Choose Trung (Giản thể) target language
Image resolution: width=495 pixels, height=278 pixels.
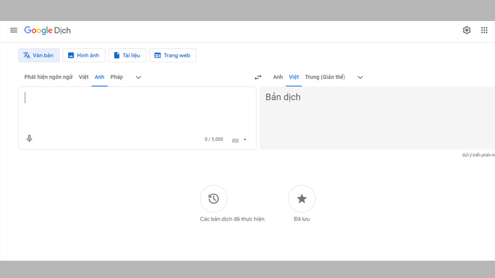click(325, 77)
